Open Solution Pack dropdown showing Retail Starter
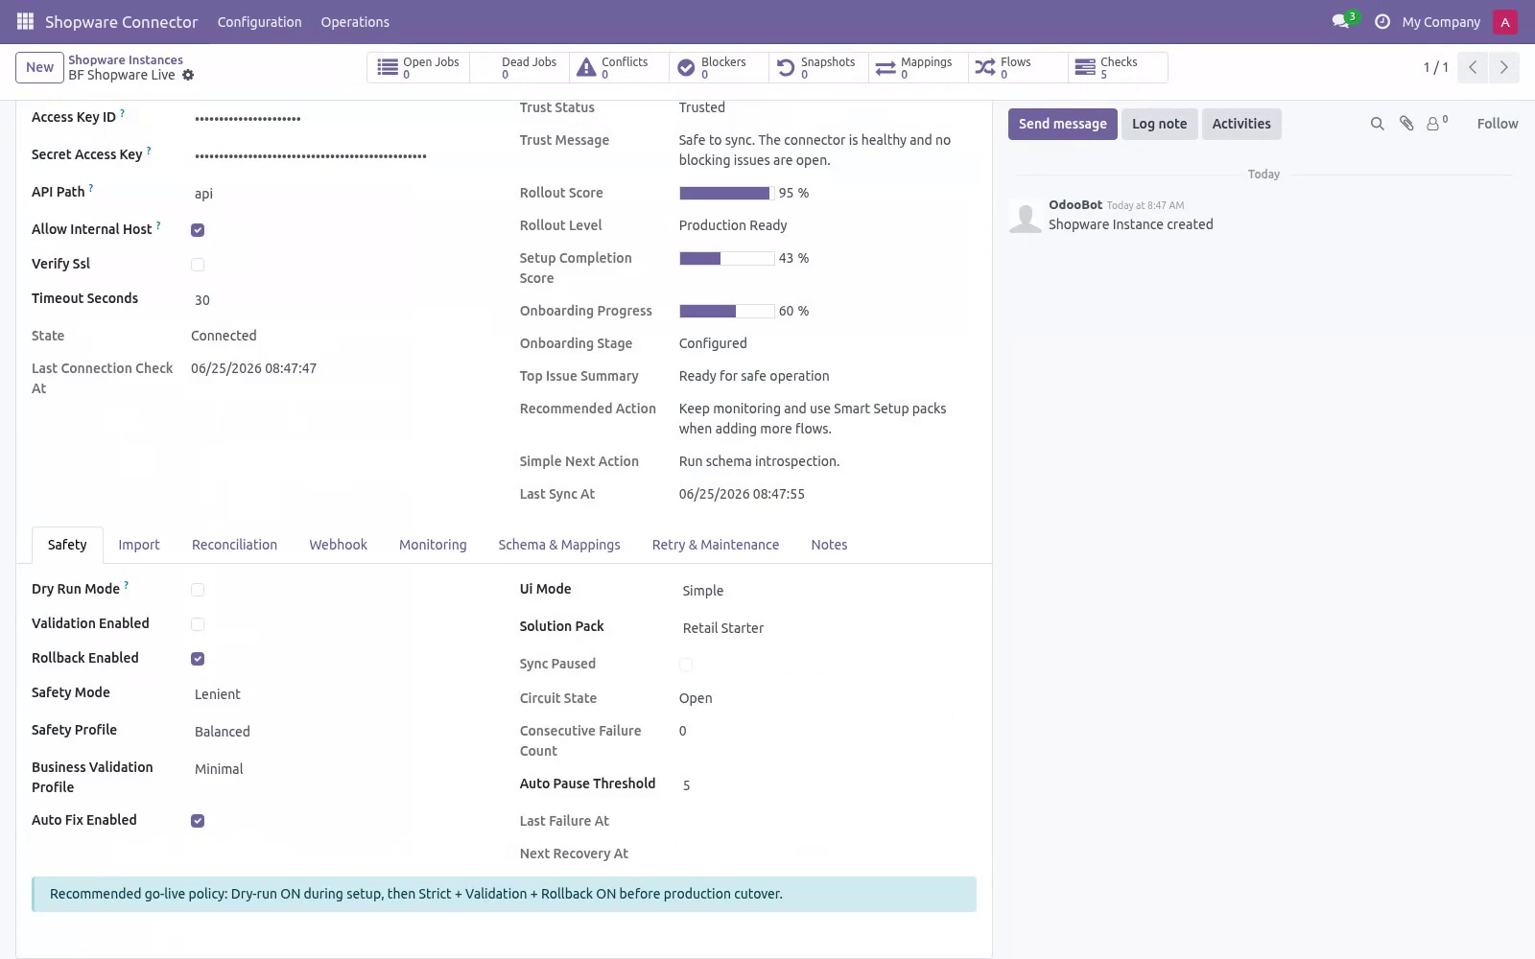This screenshot has height=959, width=1535. point(827,628)
